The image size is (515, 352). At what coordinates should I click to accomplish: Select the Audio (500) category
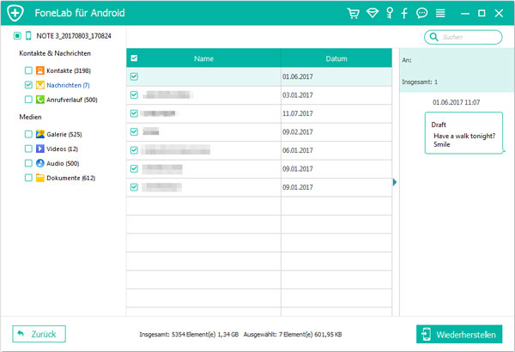click(x=63, y=163)
